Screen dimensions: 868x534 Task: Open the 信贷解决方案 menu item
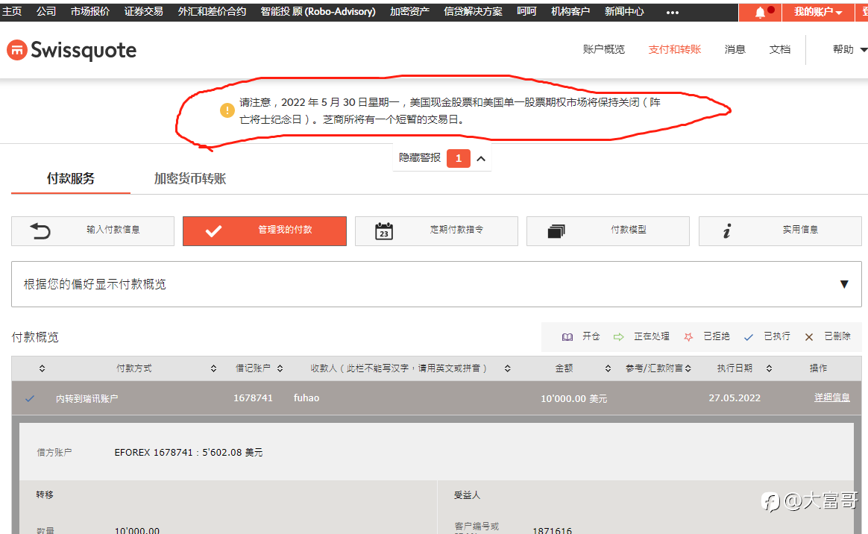tap(473, 11)
